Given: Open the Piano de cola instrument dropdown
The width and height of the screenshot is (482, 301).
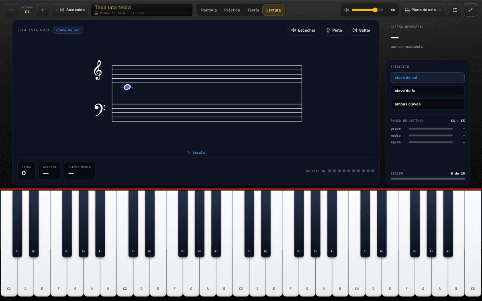Looking at the screenshot, I should coord(423,10).
